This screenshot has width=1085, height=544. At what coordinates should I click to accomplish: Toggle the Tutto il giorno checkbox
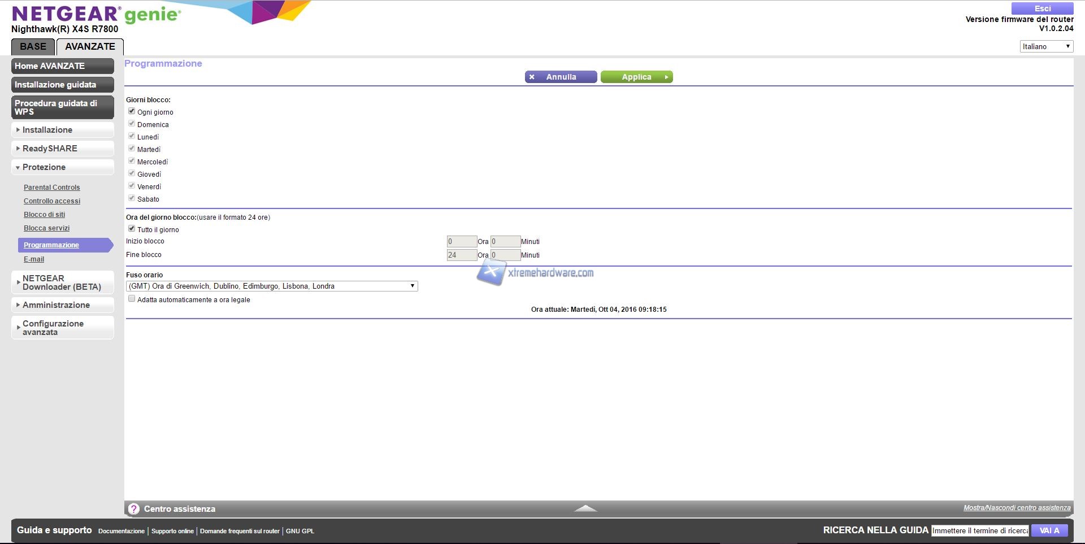(x=132, y=229)
